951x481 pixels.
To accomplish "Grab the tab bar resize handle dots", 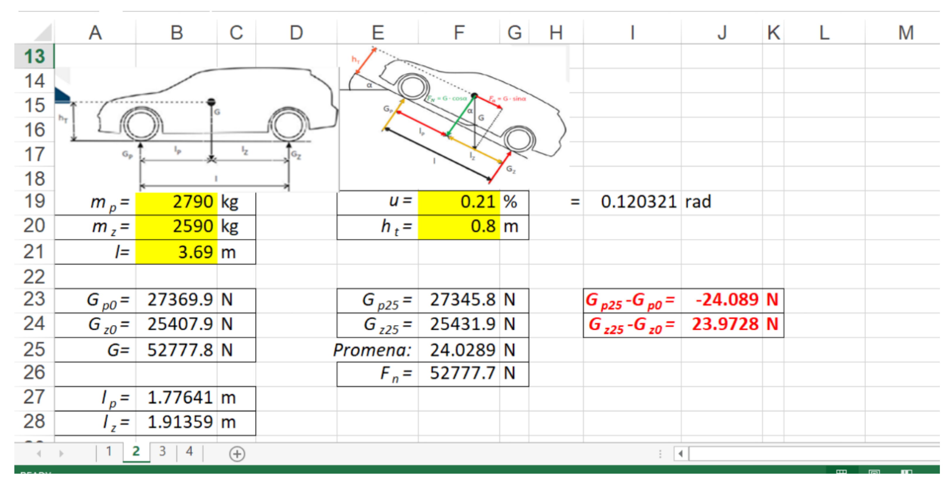I will 660,454.
